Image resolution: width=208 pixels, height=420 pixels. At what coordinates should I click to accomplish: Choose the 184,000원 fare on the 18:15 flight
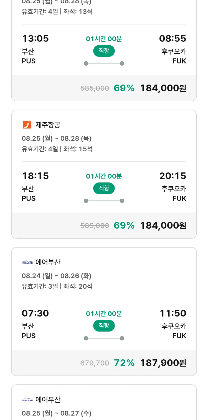[x=163, y=225]
